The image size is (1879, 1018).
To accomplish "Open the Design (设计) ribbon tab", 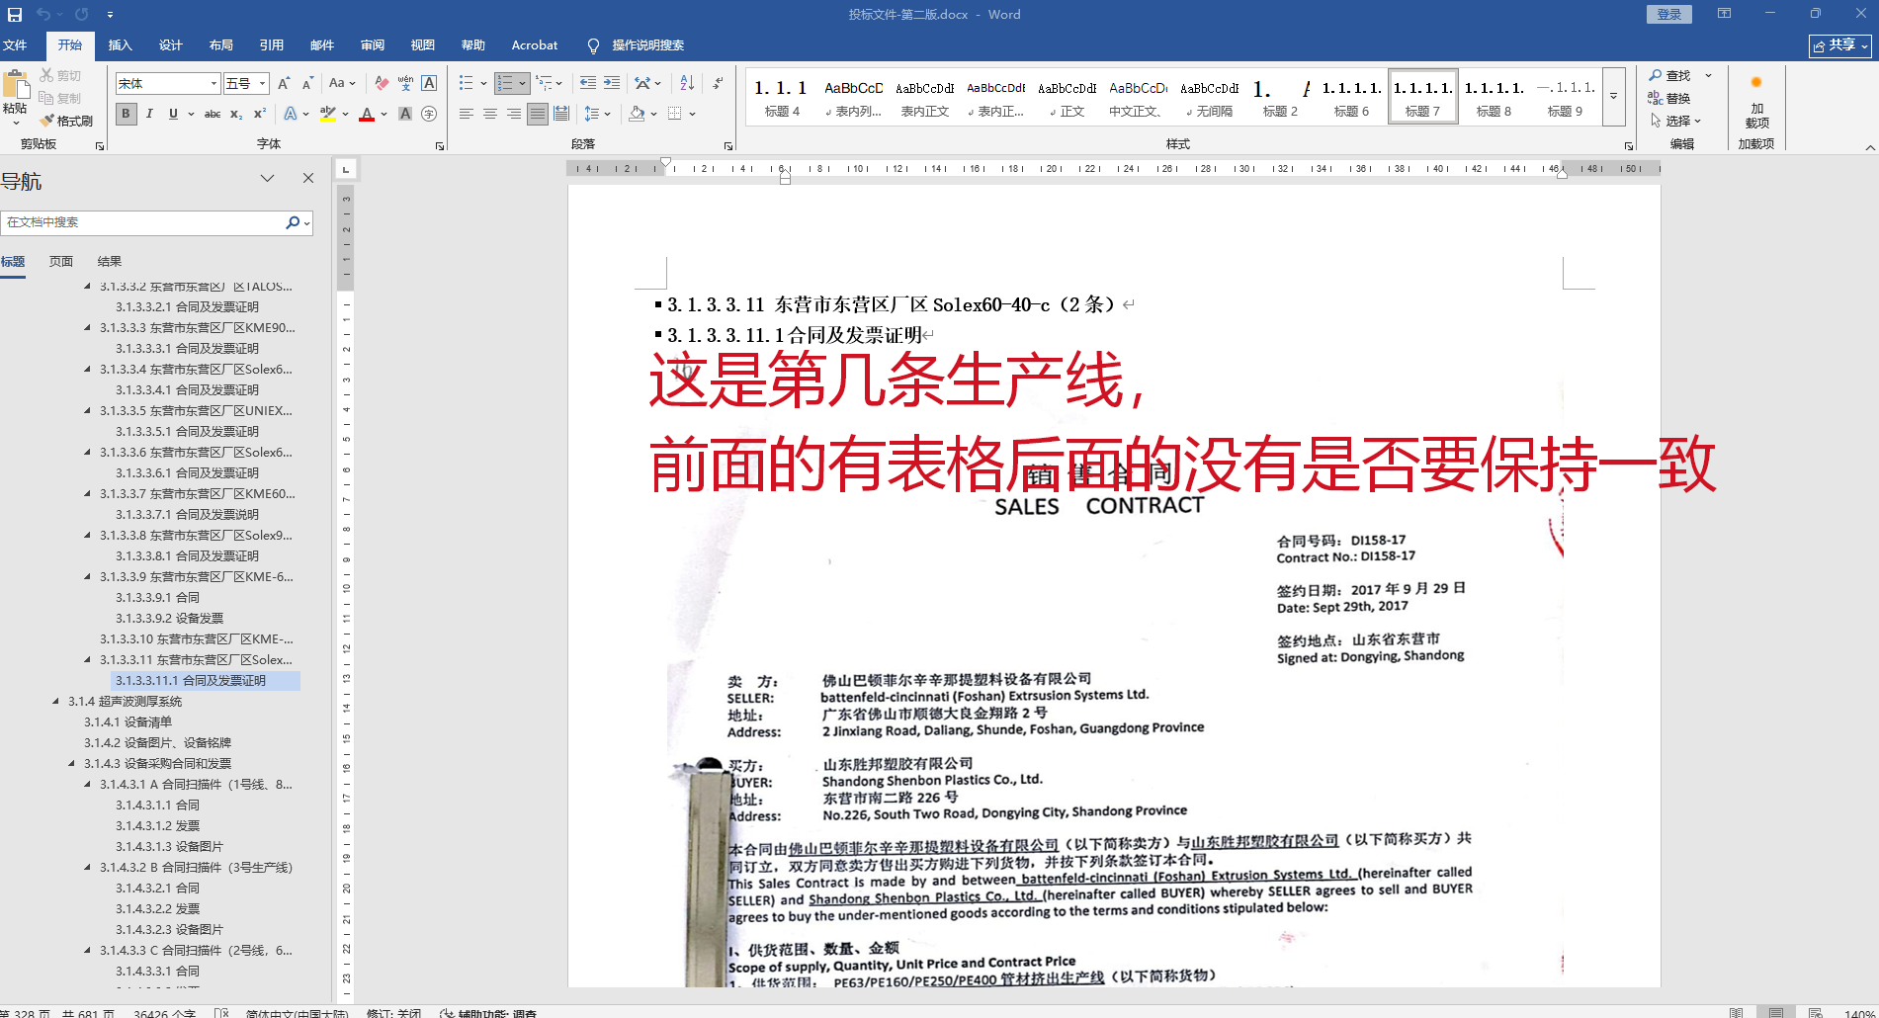I will click(x=170, y=45).
